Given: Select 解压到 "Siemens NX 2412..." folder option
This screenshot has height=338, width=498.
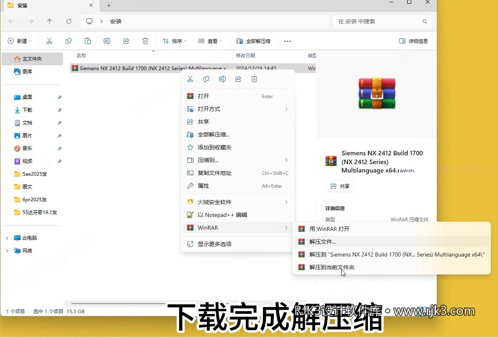Looking at the screenshot, I should [392, 254].
